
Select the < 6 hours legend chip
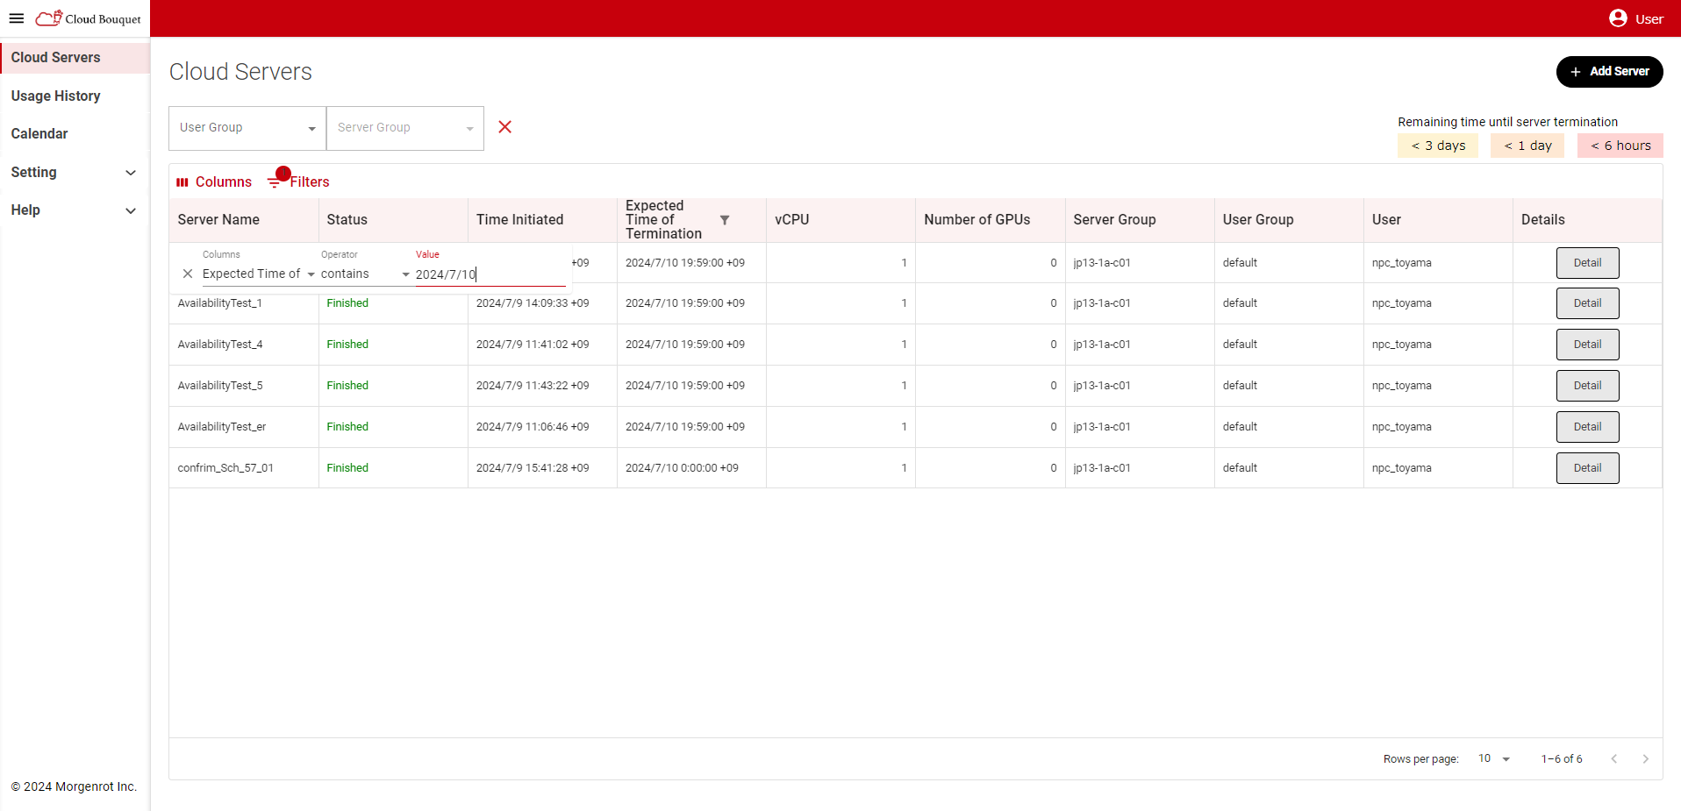[x=1620, y=146]
